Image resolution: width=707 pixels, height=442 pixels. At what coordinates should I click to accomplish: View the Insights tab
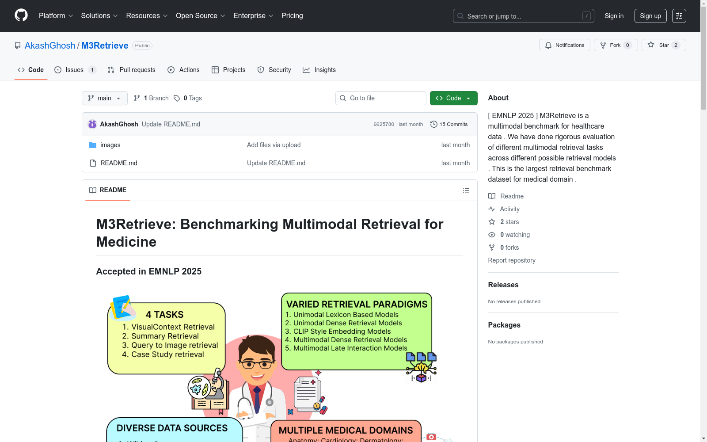click(x=319, y=70)
